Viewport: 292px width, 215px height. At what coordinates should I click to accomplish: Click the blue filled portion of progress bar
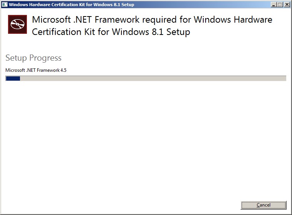click(13, 79)
